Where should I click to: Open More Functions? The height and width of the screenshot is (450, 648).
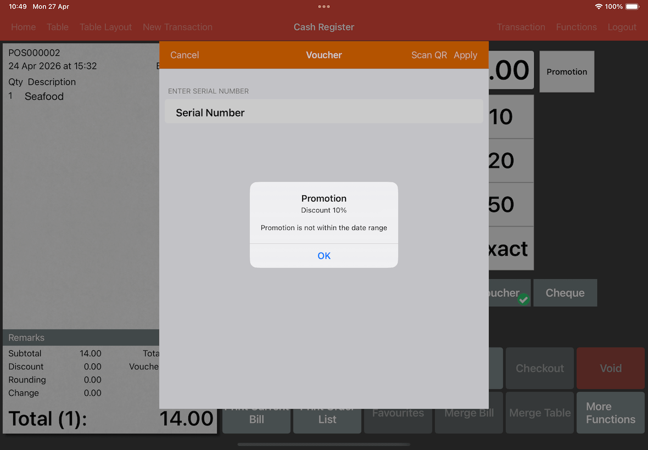pos(611,413)
